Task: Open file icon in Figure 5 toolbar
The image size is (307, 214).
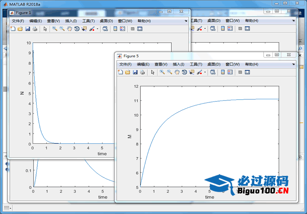Action: click(x=128, y=72)
